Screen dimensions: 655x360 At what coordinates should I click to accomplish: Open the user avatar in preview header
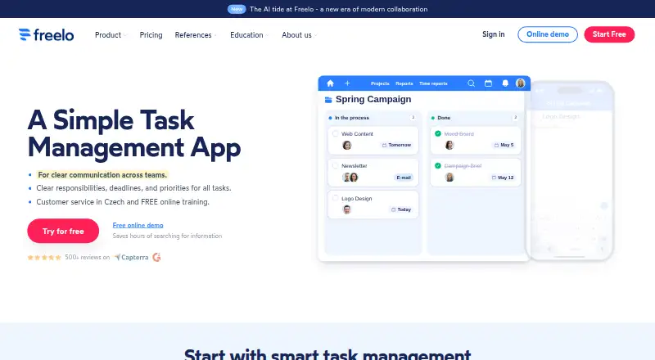click(520, 83)
